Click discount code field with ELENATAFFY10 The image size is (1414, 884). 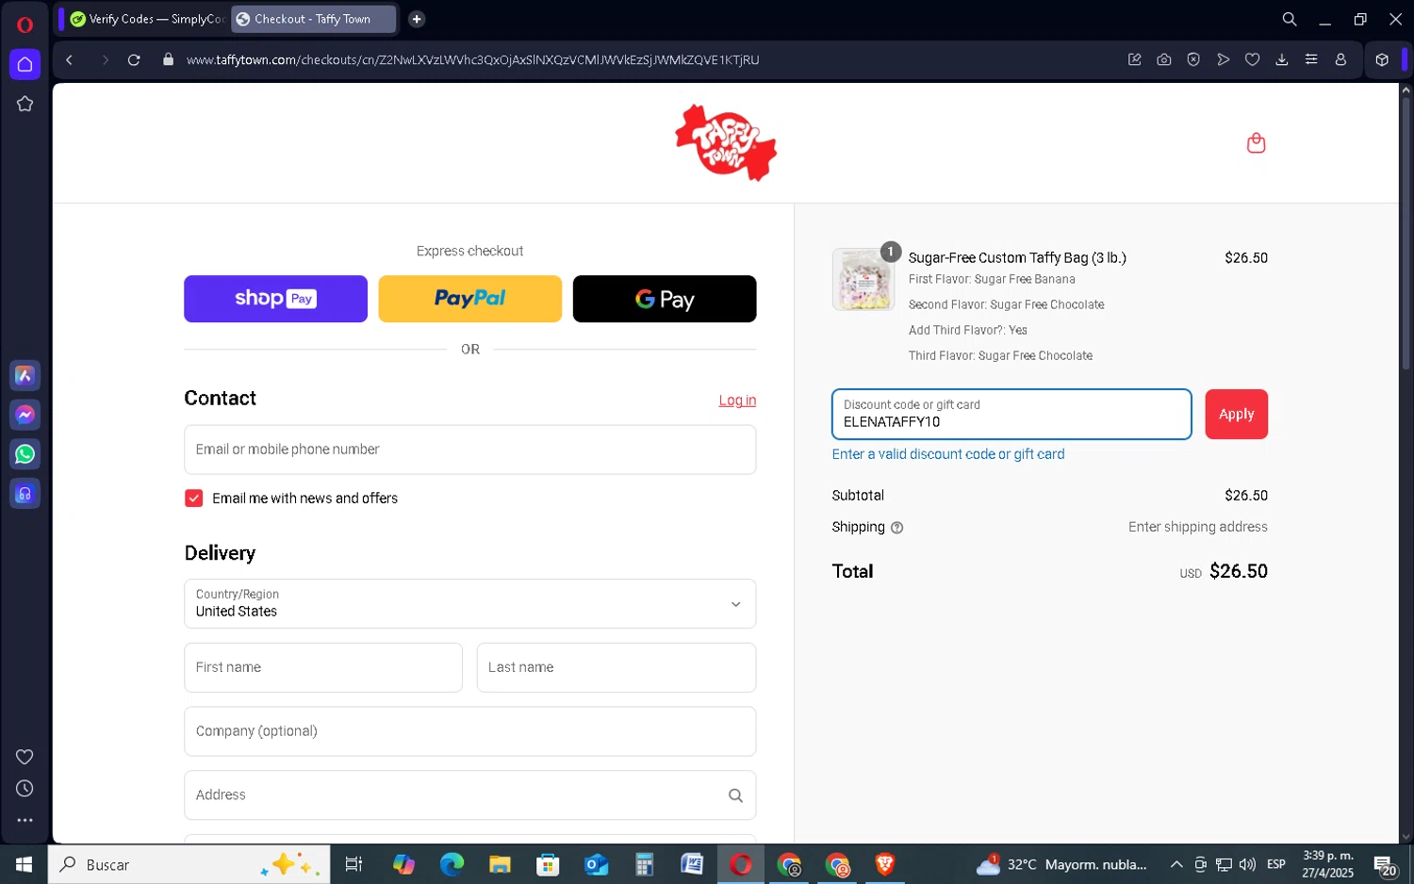point(1011,415)
